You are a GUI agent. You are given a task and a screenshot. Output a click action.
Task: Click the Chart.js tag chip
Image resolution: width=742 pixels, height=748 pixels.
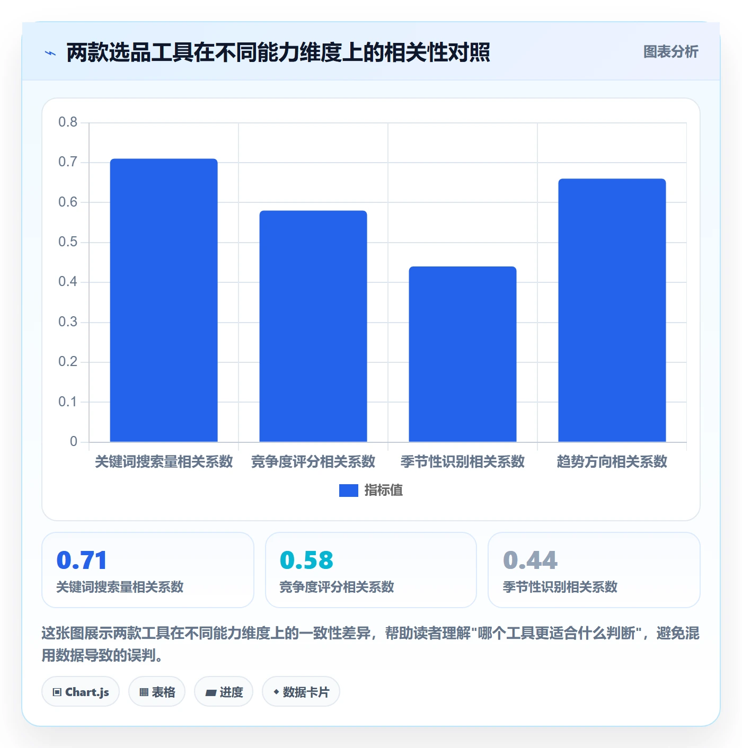[81, 692]
